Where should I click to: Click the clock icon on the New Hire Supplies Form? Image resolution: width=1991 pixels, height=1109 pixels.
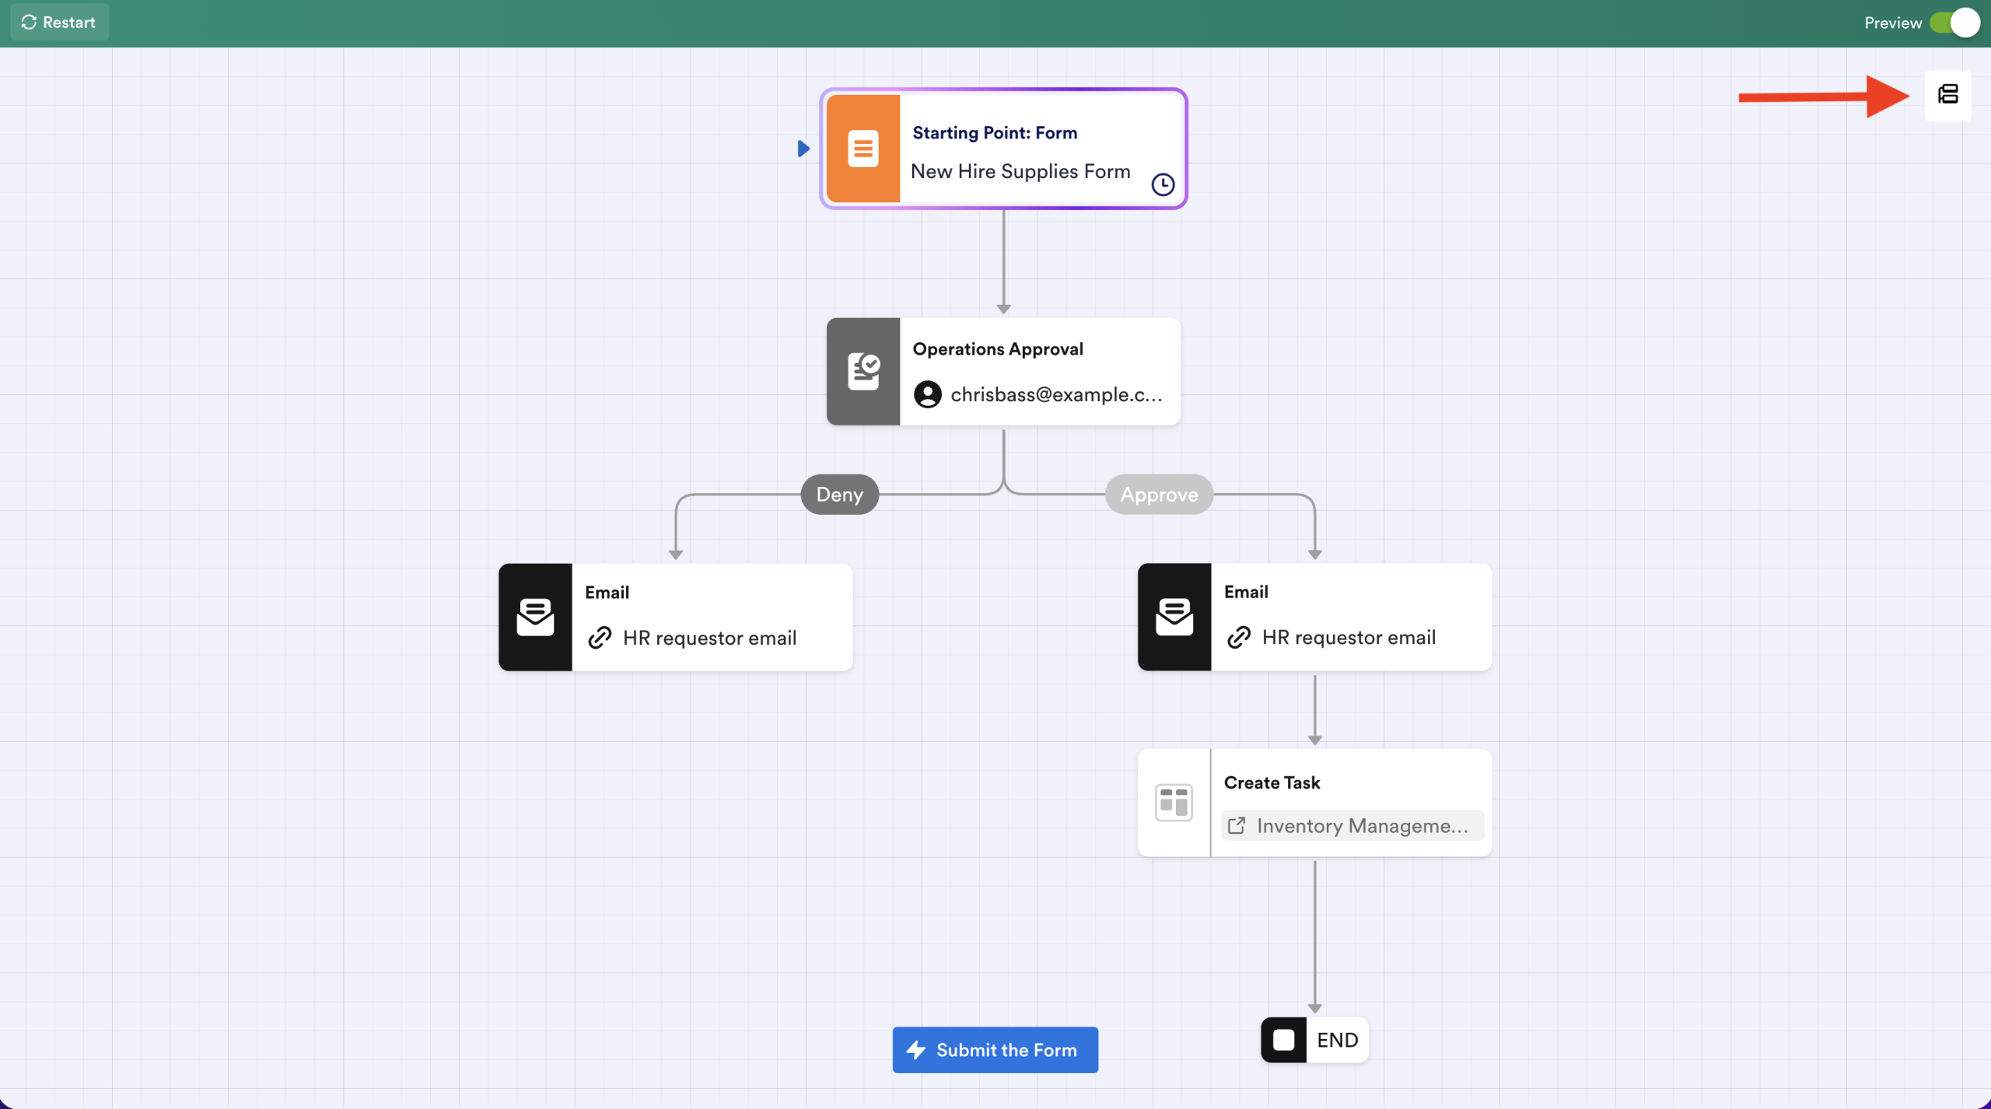click(1162, 185)
